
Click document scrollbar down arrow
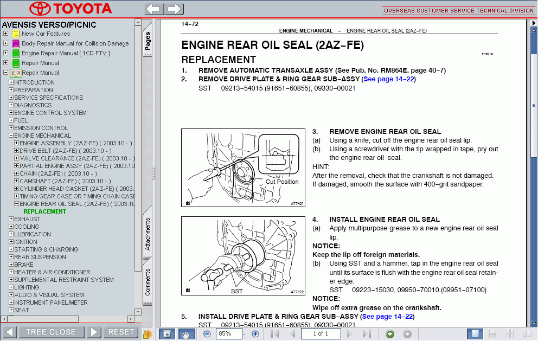point(534,323)
